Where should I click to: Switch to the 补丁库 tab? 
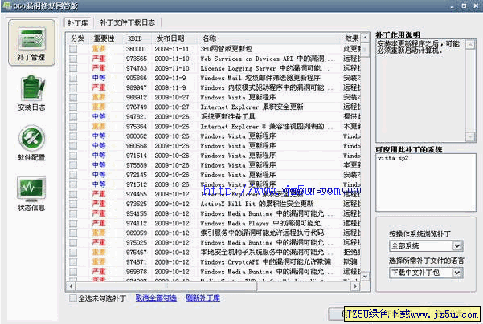78,22
